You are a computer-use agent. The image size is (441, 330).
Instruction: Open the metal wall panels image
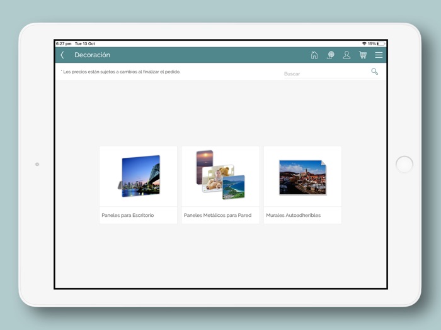[x=220, y=176]
